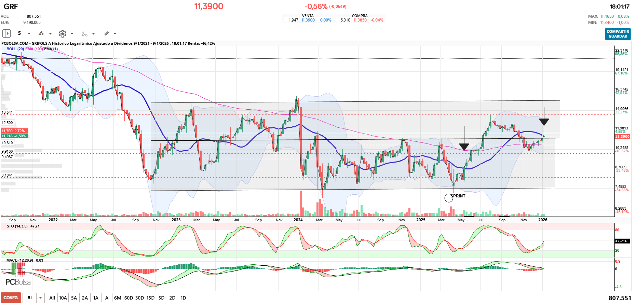Open the settings gear icon

62,33
